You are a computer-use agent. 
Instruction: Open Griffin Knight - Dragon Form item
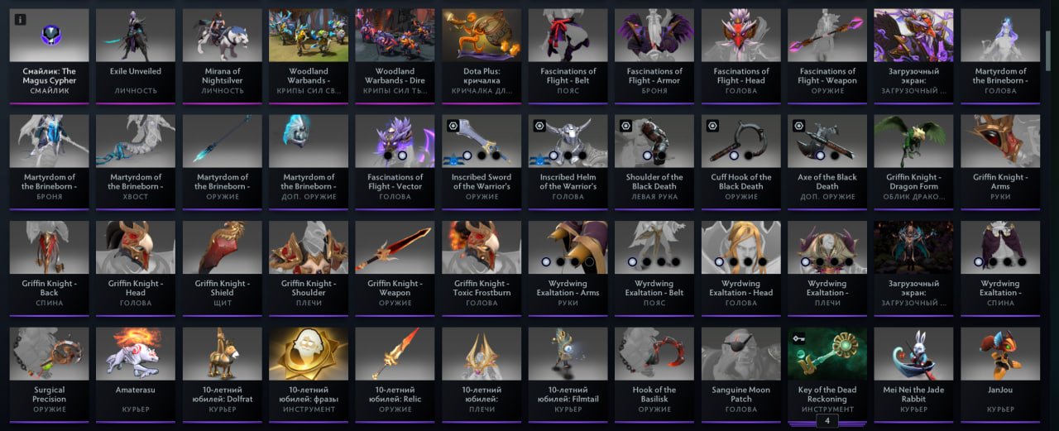coord(913,161)
